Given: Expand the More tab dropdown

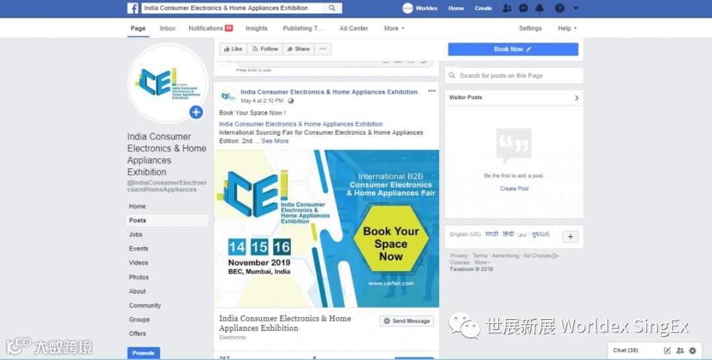Looking at the screenshot, I should pos(394,28).
